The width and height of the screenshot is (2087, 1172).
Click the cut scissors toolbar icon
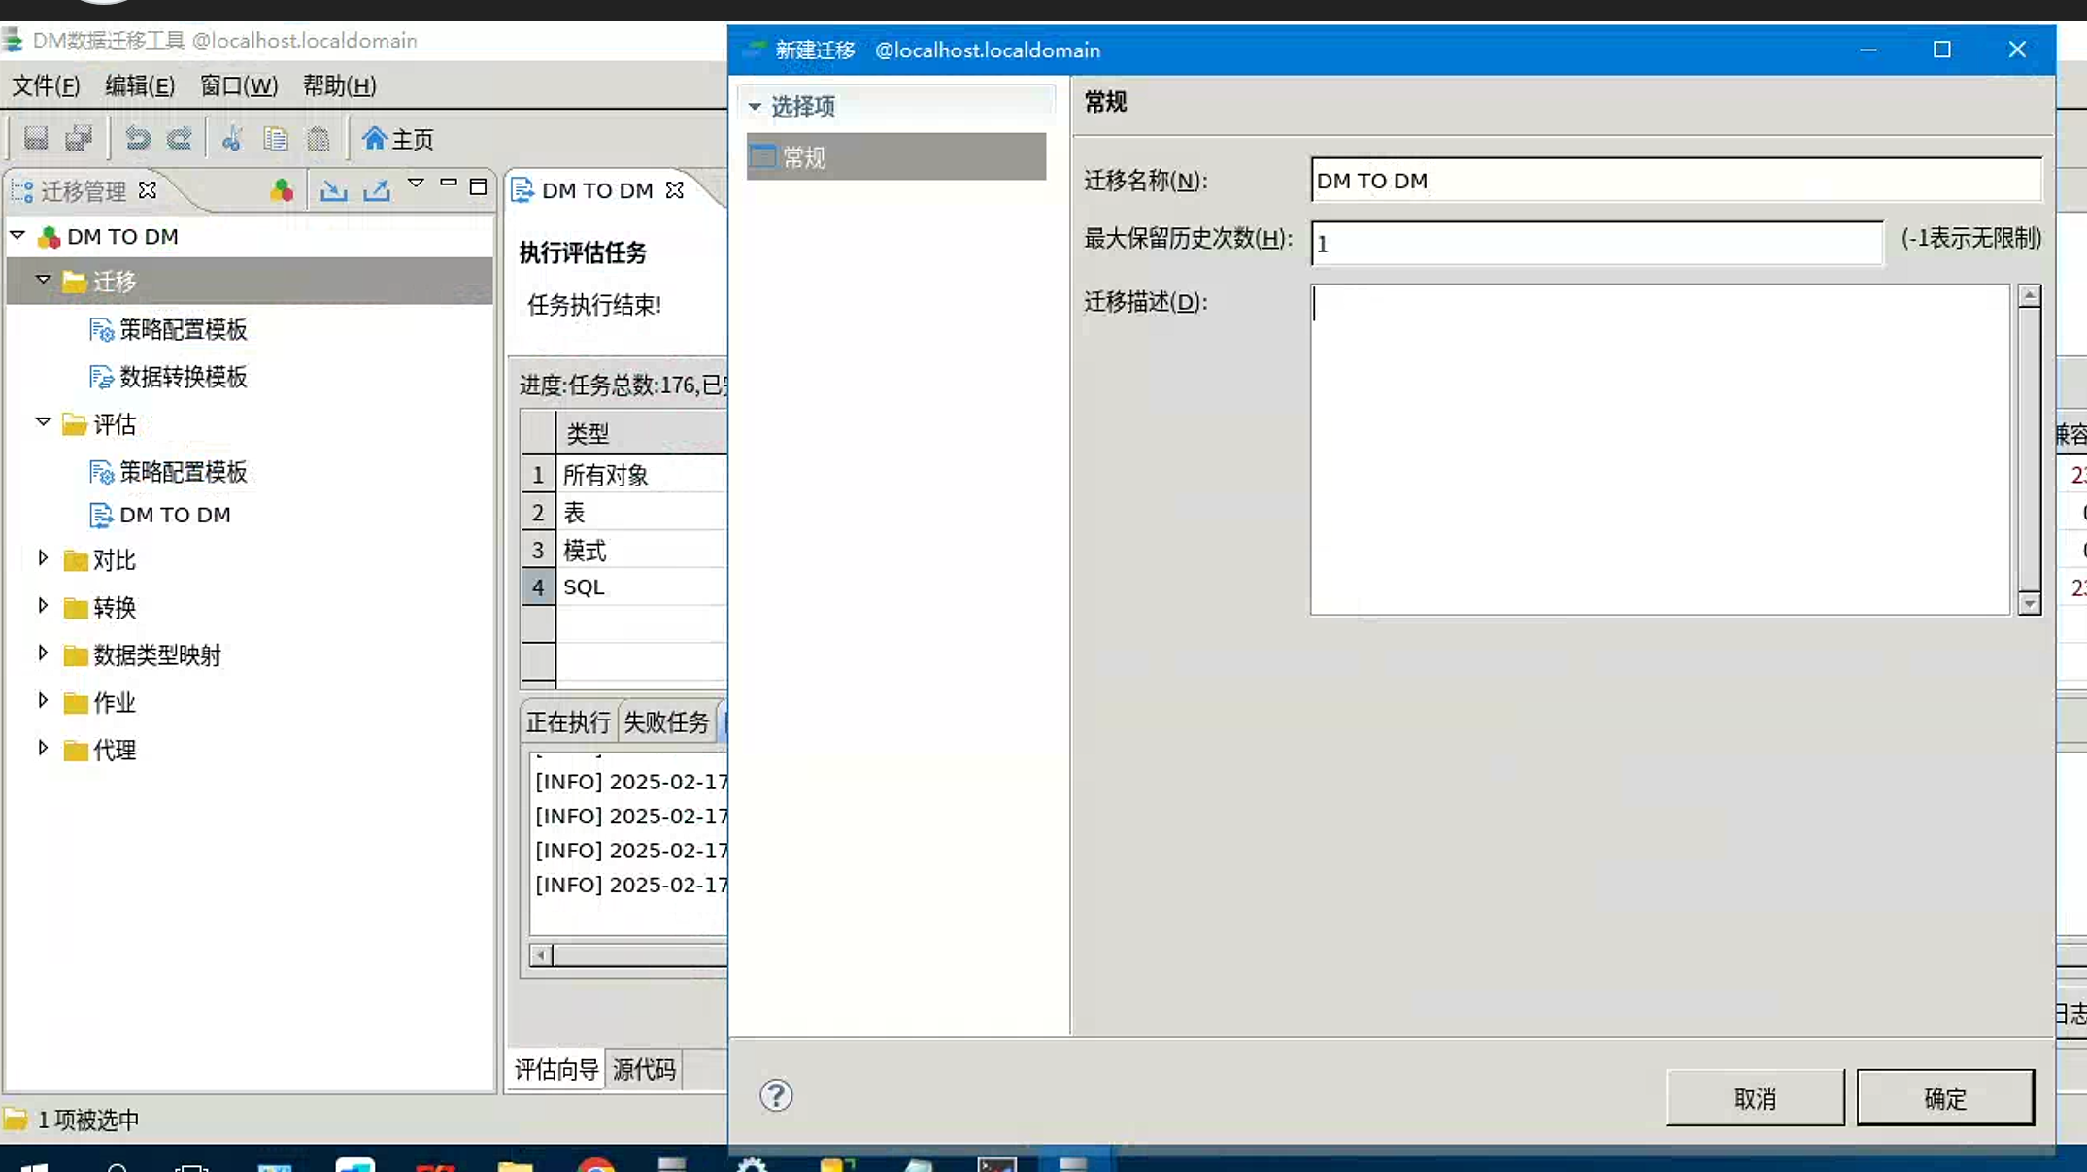pyautogui.click(x=231, y=139)
